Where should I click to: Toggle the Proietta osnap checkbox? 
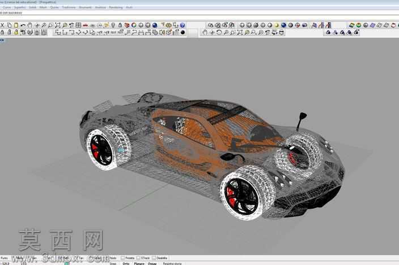122,258
